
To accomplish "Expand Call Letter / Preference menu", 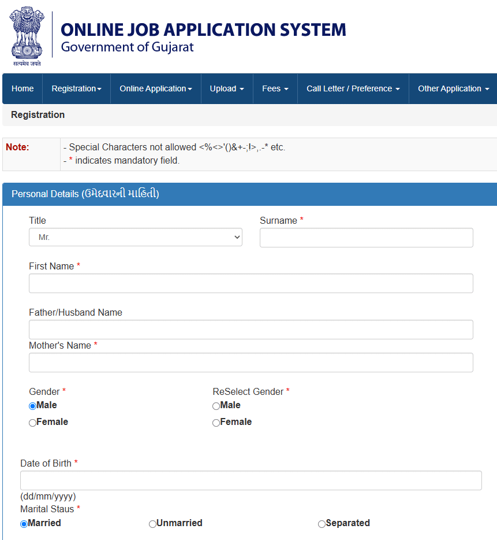I will 353,88.
